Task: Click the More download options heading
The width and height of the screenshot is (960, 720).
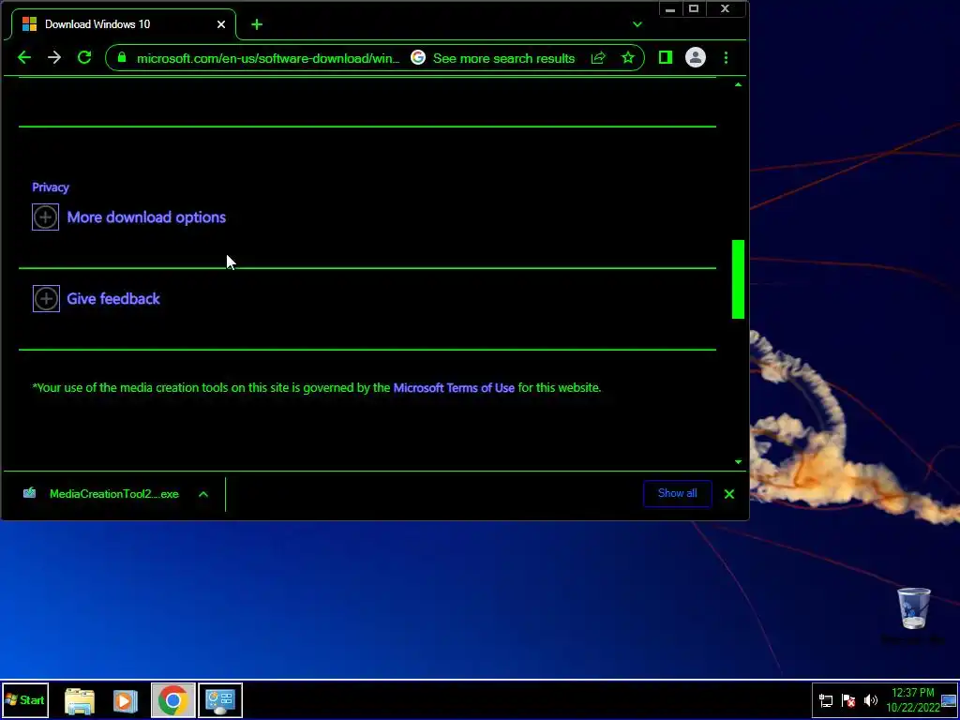Action: tap(146, 217)
